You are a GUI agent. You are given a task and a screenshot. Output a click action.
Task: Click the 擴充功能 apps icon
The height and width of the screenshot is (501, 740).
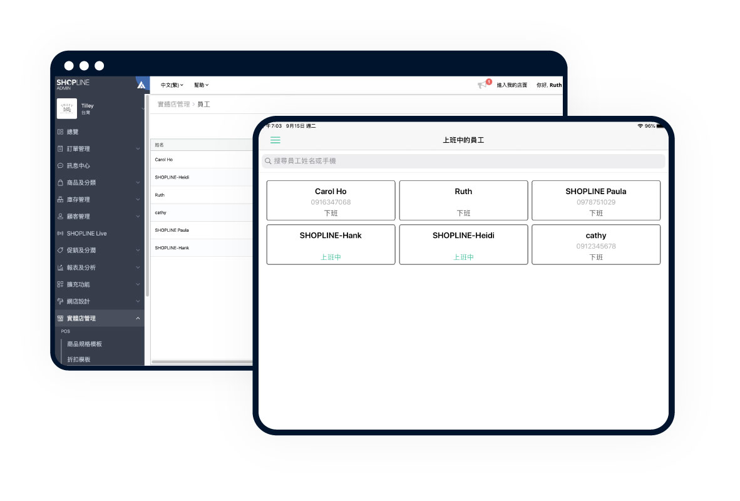(60, 284)
